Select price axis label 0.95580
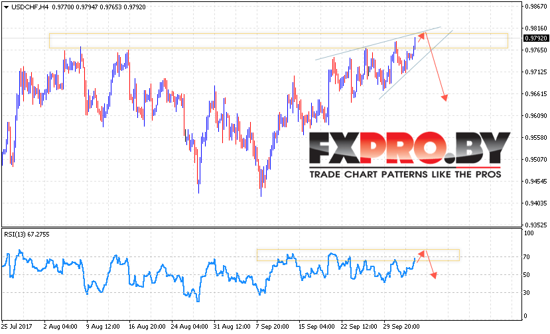 [x=536, y=137]
